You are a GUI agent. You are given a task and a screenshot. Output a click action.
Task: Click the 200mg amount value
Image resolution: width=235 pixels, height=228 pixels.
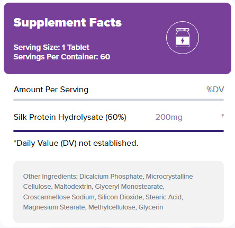(x=169, y=117)
